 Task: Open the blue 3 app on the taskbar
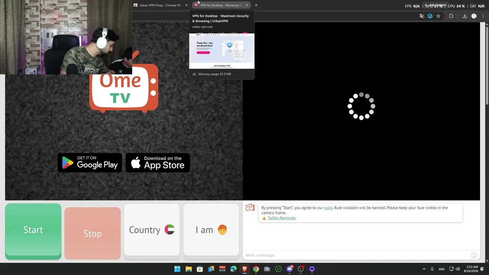[x=211, y=269]
